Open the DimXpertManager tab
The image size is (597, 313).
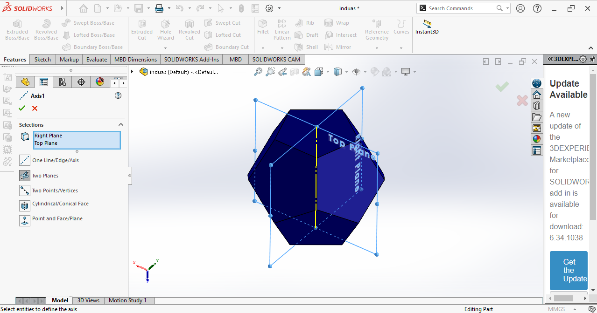tap(81, 82)
